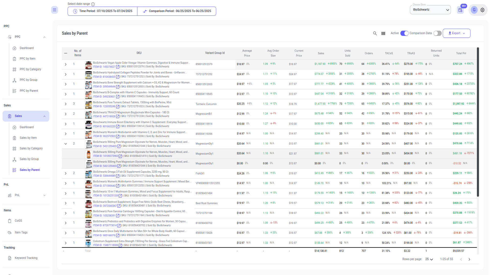Screen dimensions: 490x275
Task: Open the Choose Store BioSchwartz dropdown
Action: pyautogui.click(x=430, y=10)
